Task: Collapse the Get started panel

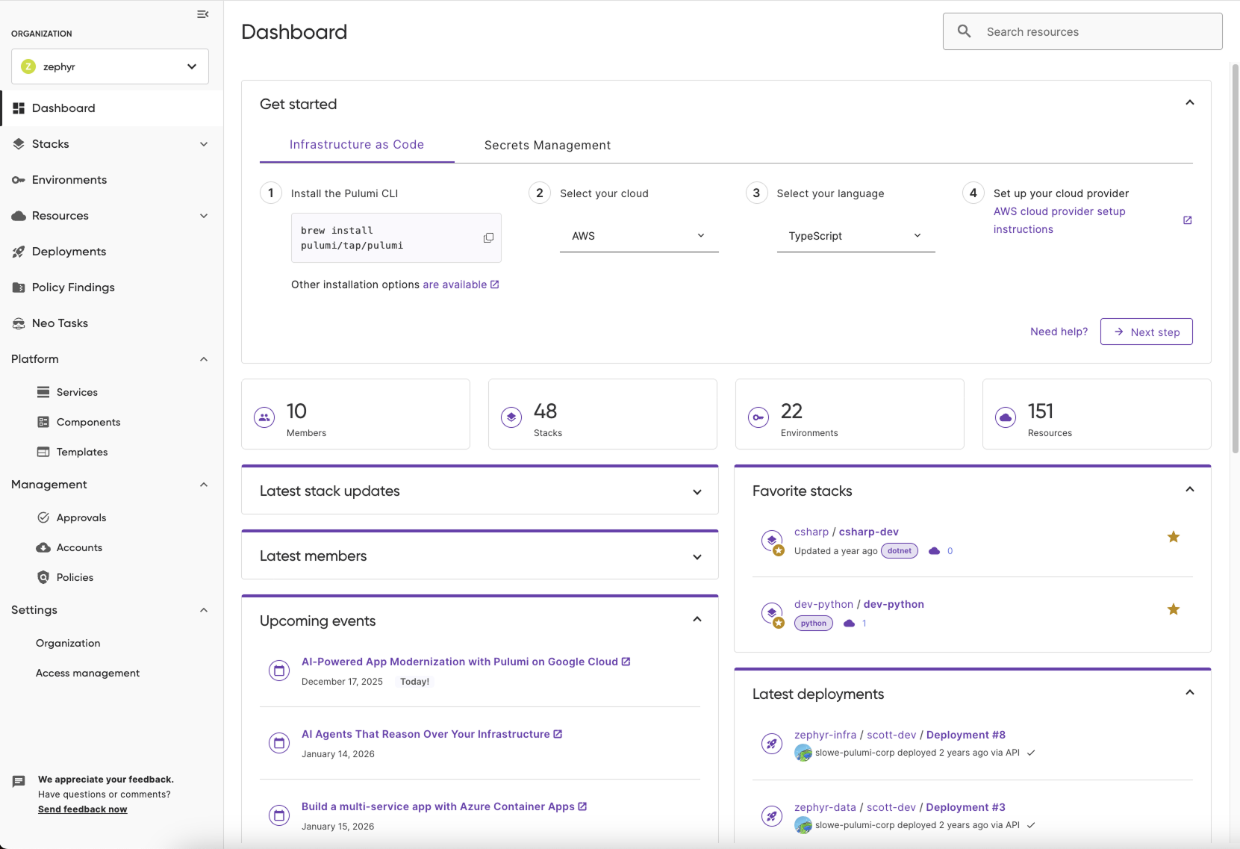Action: [1190, 103]
